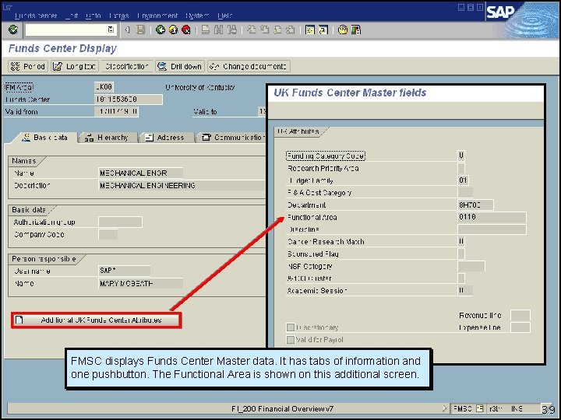Click the User name field SAP*
Viewport: 561px width, 420px height.
click(x=124, y=271)
